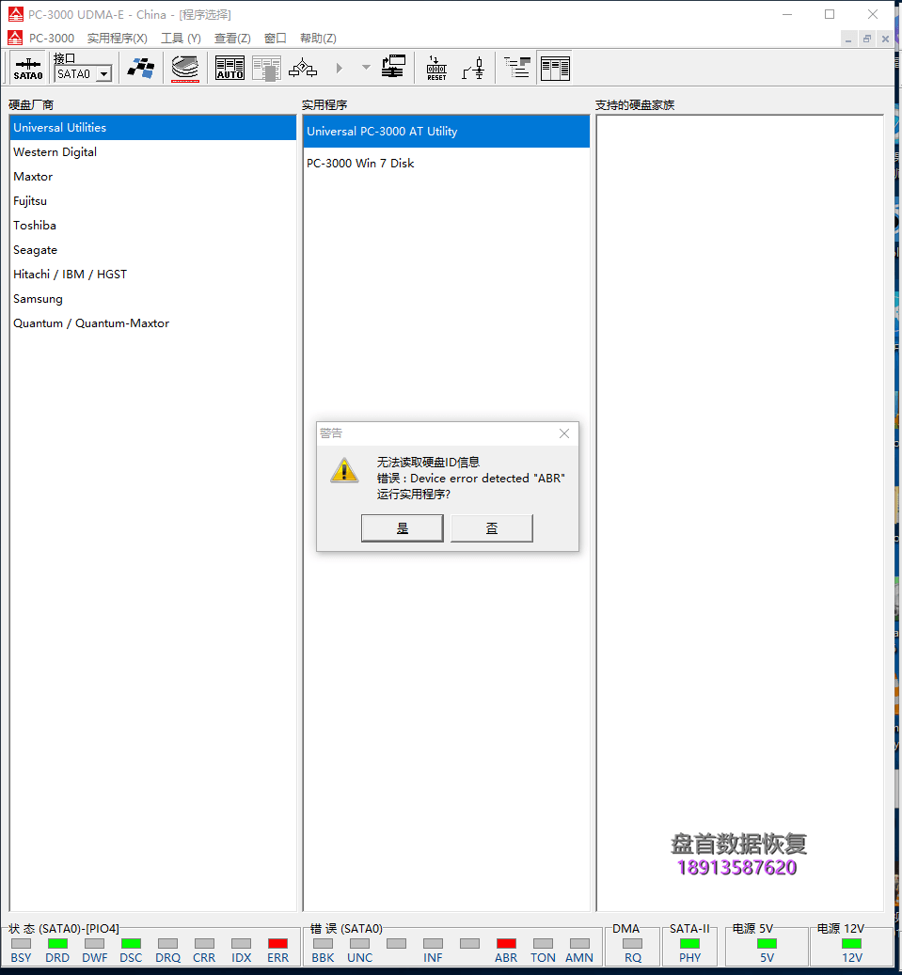Open the 工具 (Y) menu
This screenshot has height=975, width=902.
tap(181, 38)
